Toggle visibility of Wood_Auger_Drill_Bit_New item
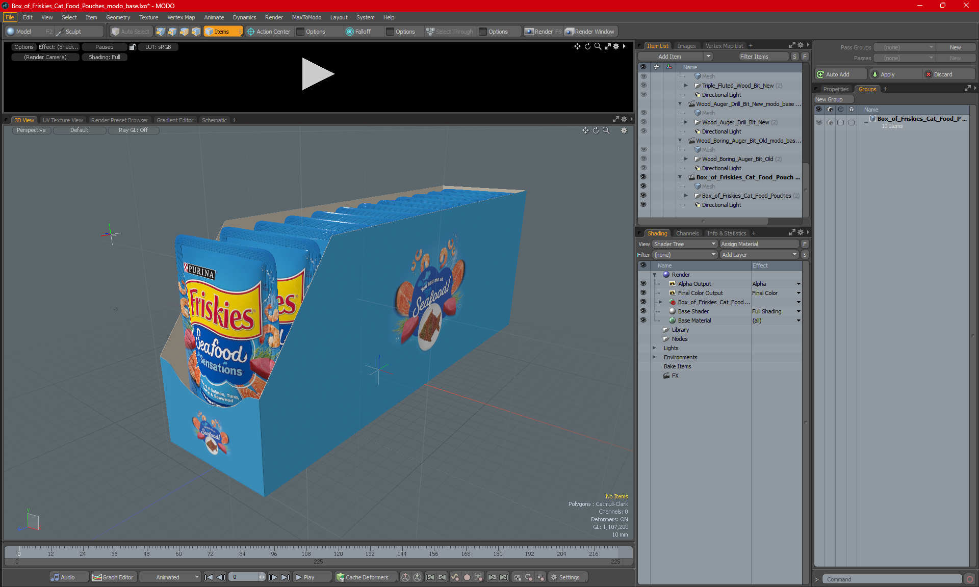This screenshot has height=587, width=979. point(643,122)
